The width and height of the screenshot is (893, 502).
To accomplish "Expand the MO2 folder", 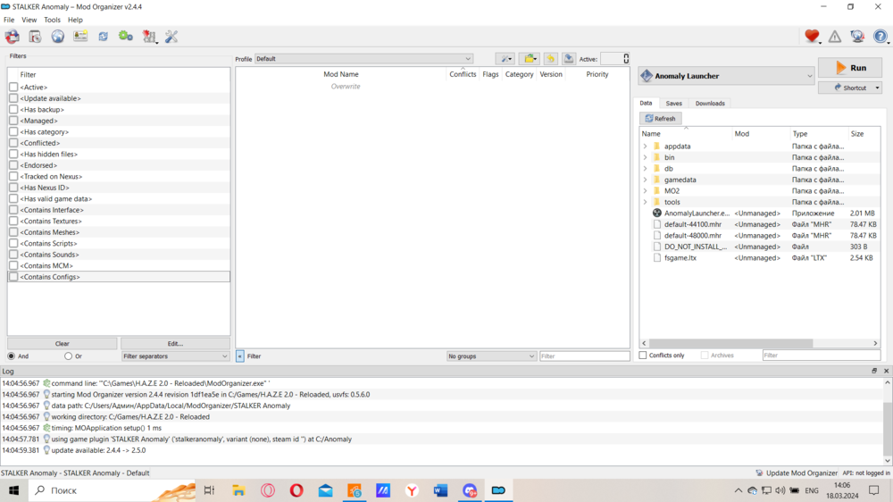I will (646, 191).
